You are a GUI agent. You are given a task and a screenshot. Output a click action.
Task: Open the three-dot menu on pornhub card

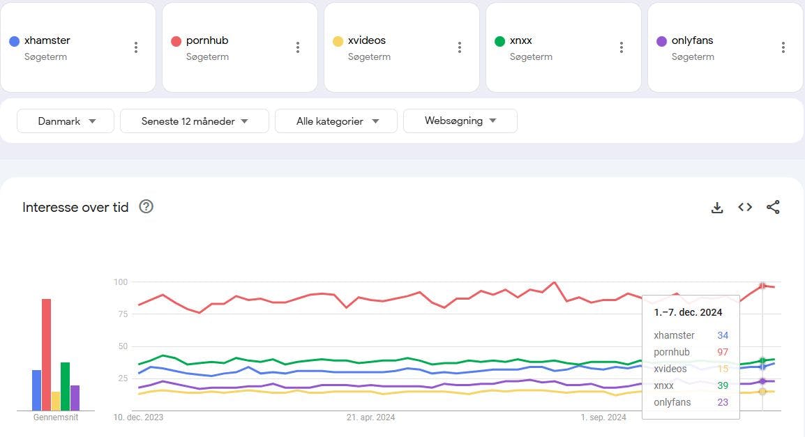[x=298, y=47]
